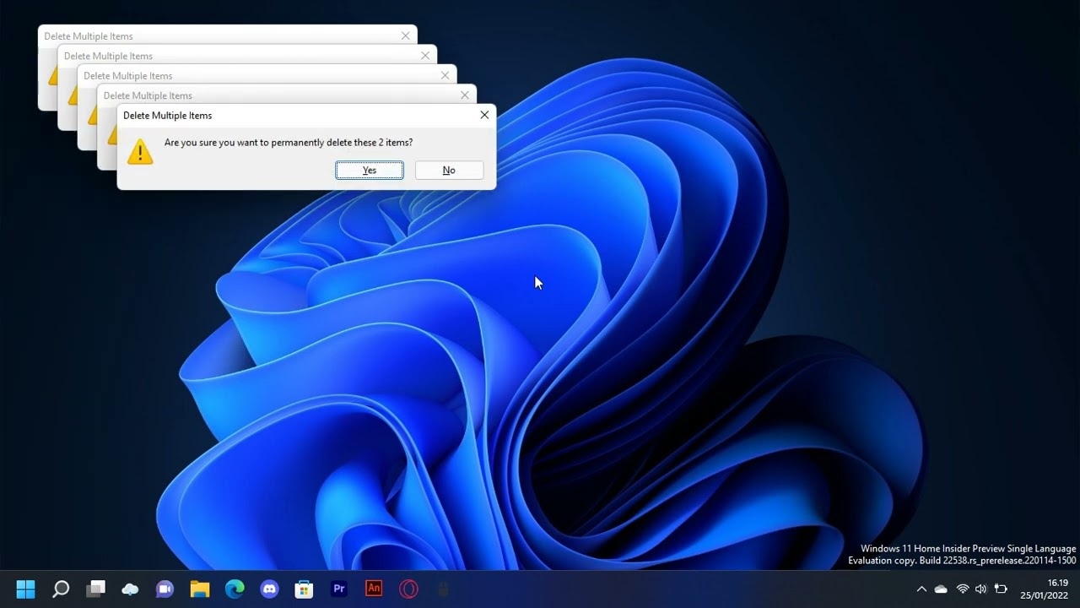1080x608 pixels.
Task: Launch Microsoft Edge from the taskbar
Action: coord(235,589)
